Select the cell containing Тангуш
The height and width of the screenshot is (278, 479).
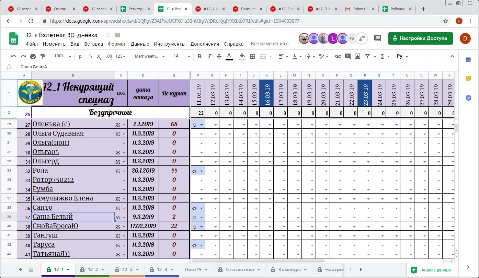73,235
